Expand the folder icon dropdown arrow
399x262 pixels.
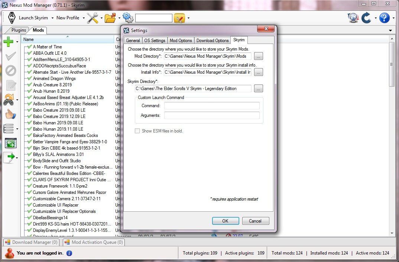click(119, 18)
